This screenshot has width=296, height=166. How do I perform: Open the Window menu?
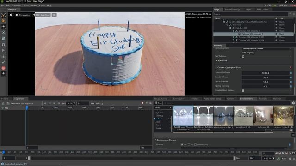coord(34,6)
